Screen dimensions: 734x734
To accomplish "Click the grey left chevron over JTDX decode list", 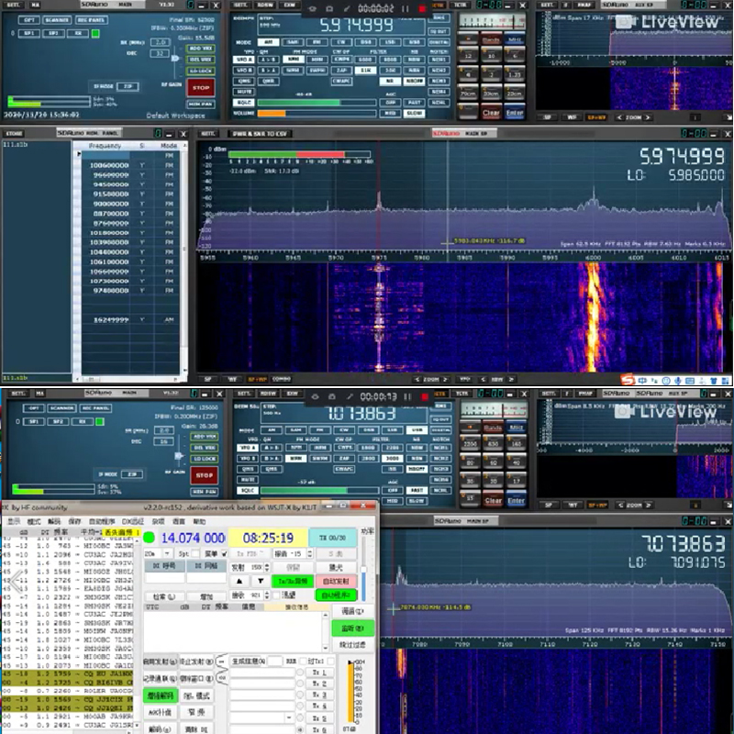I will [16, 581].
